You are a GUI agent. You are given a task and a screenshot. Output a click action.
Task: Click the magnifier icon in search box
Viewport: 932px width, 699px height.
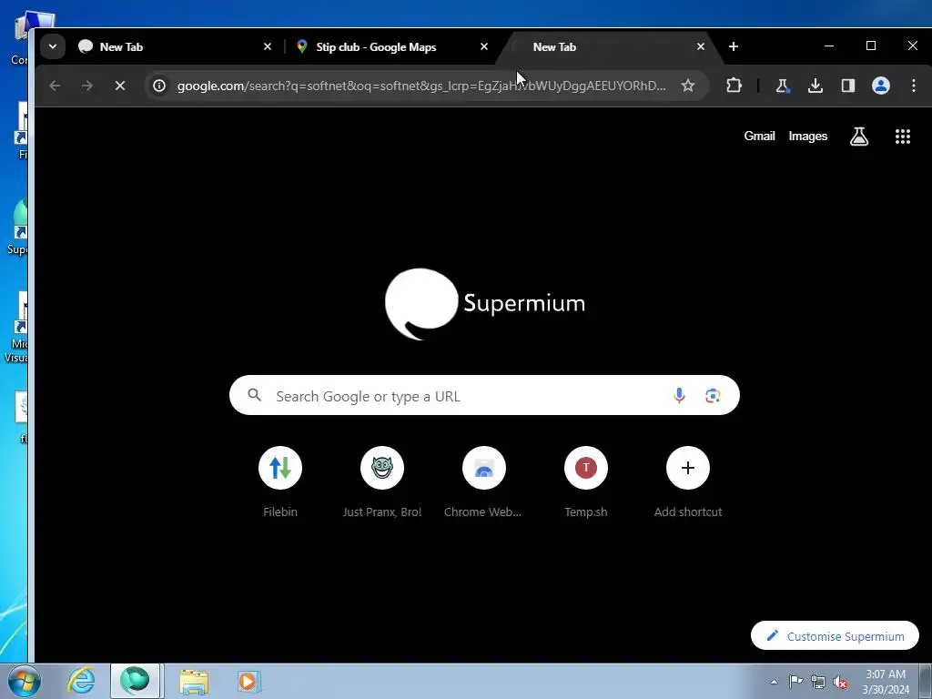pos(255,395)
